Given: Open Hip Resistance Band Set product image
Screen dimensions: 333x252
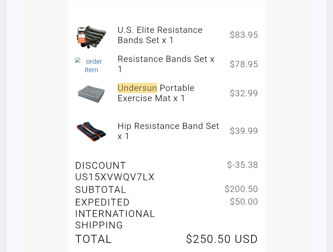Looking at the screenshot, I should (91, 132).
